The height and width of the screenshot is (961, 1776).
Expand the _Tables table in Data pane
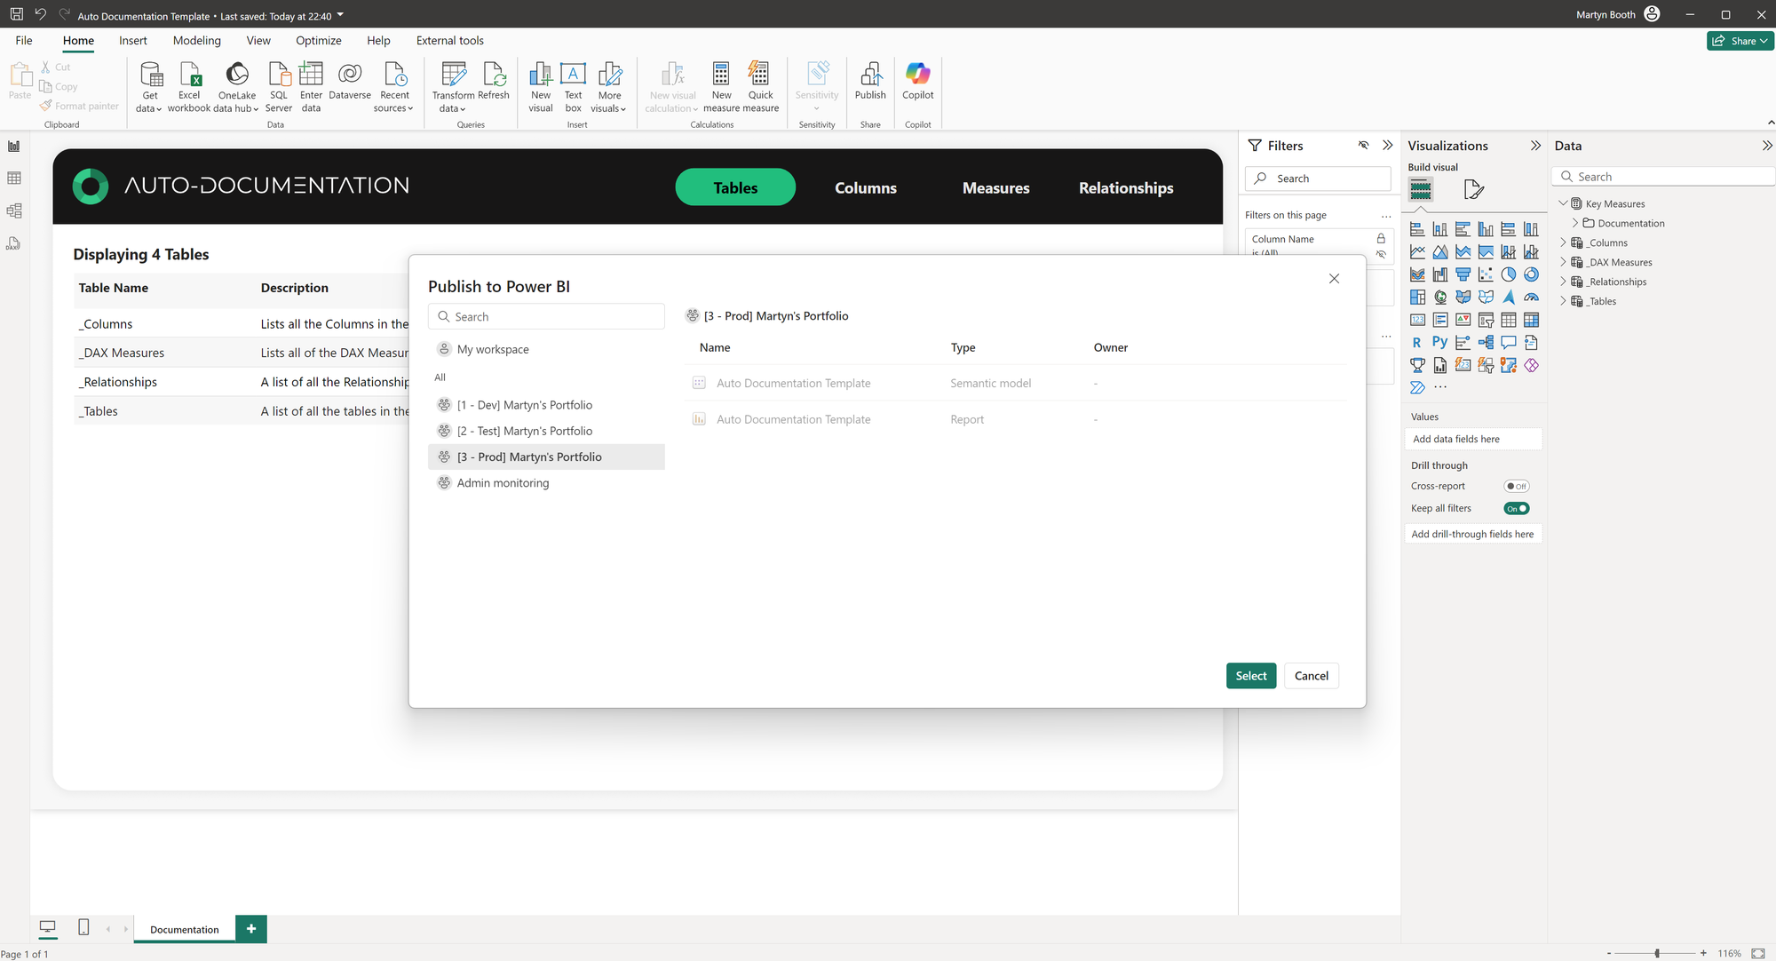click(1563, 301)
